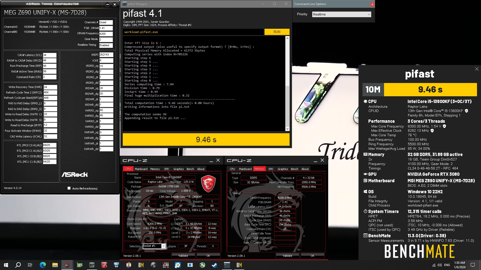Image resolution: width=481 pixels, height=270 pixels.
Task: Click the Memory icon in BenchMate panel
Action: coord(365,154)
